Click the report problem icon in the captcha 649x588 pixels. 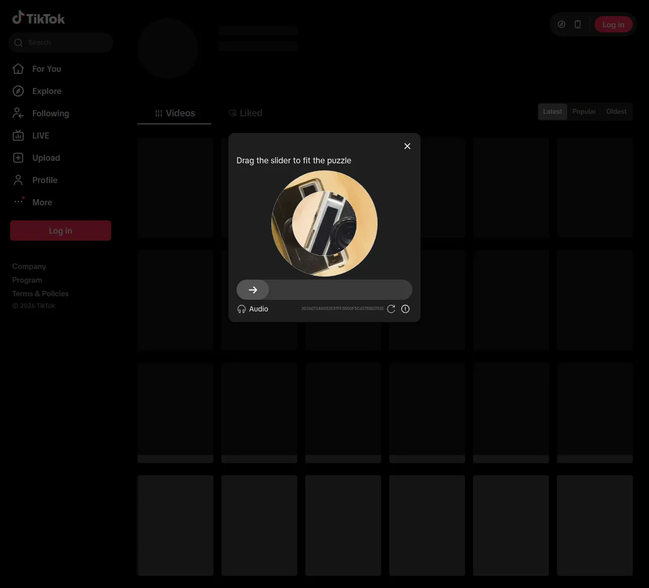[405, 309]
